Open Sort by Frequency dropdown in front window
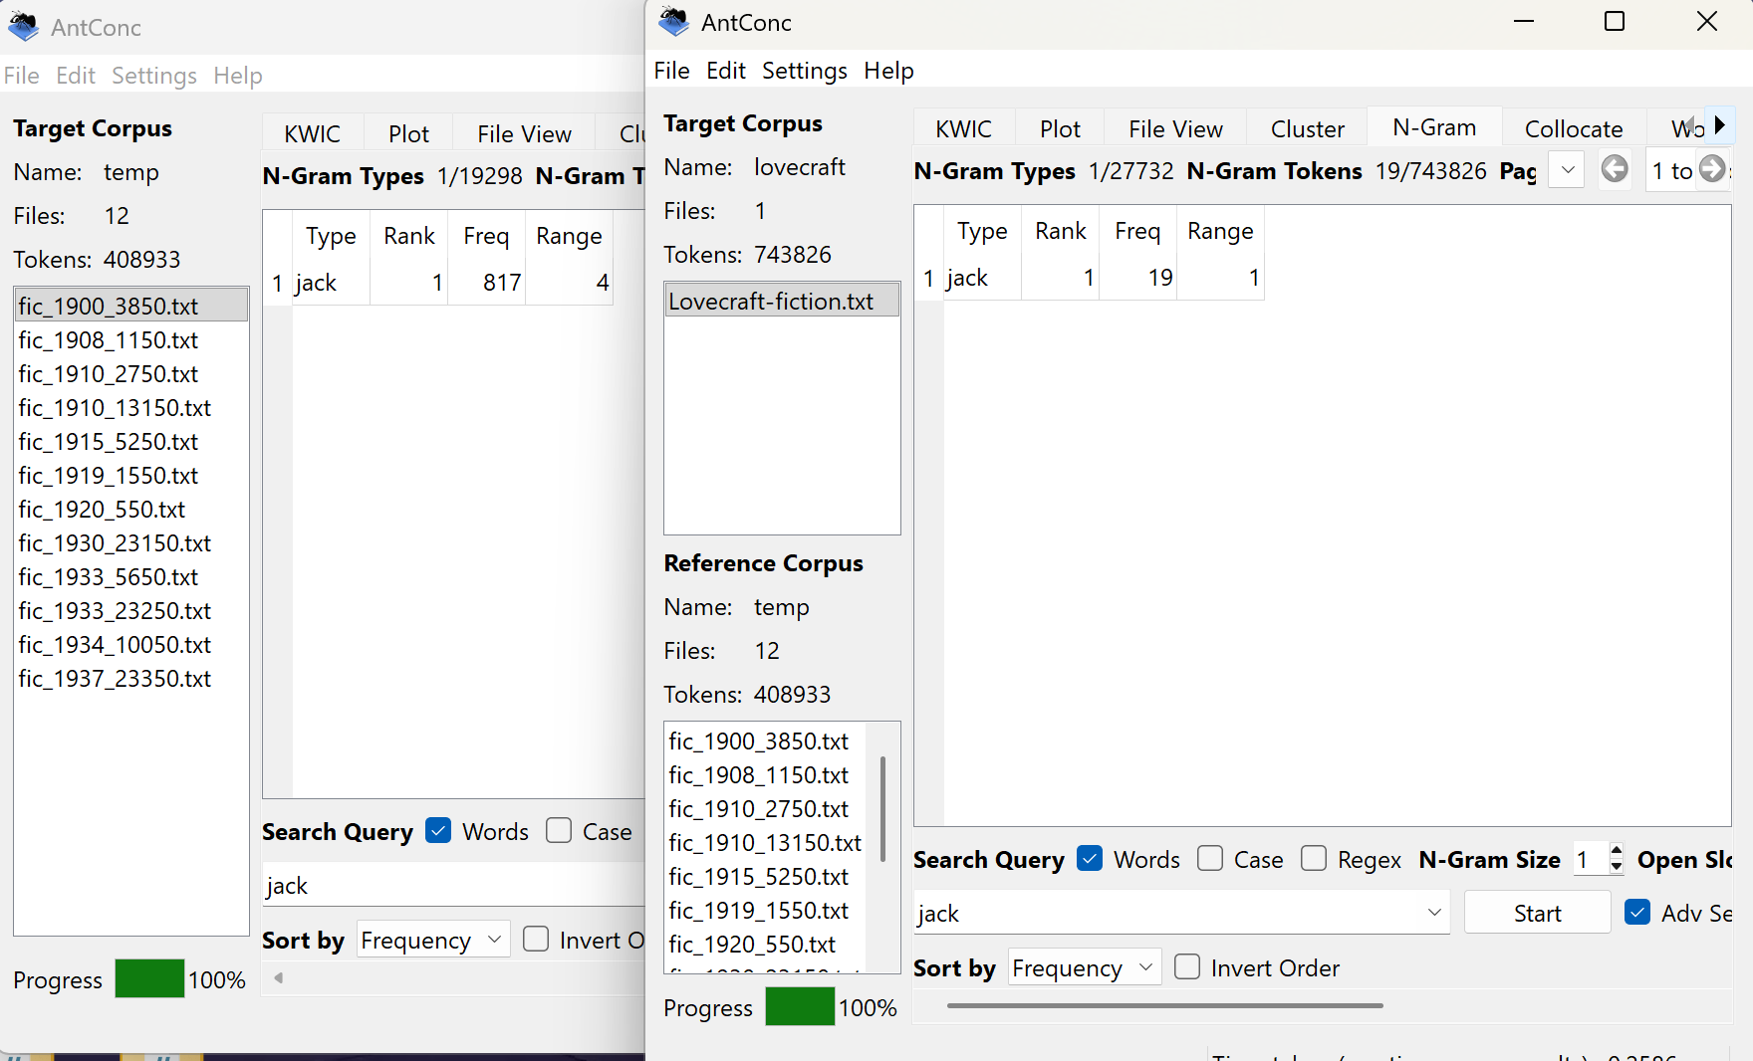This screenshot has width=1753, height=1061. tap(1084, 967)
